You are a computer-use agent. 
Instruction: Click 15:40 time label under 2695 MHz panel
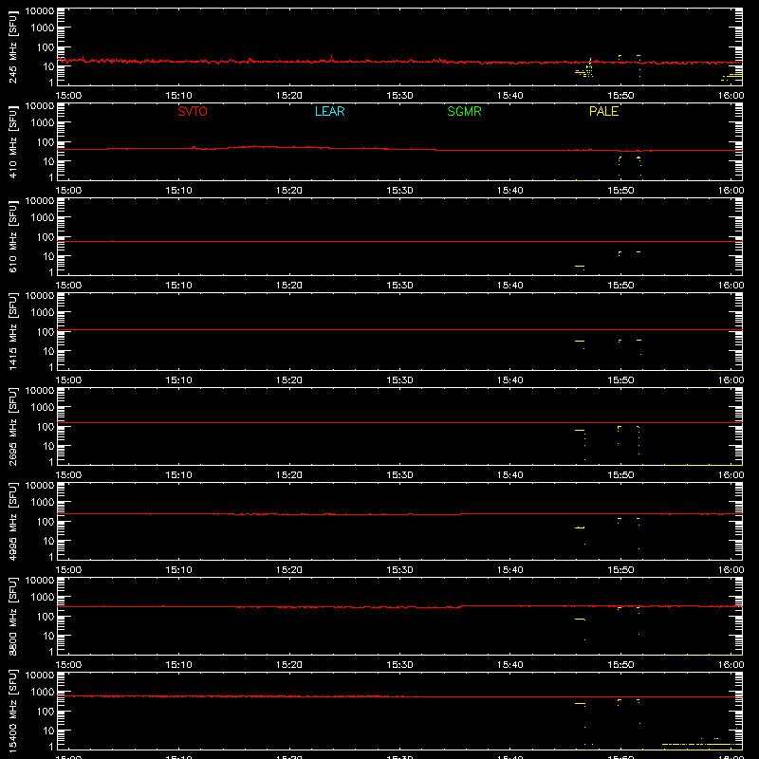510,475
